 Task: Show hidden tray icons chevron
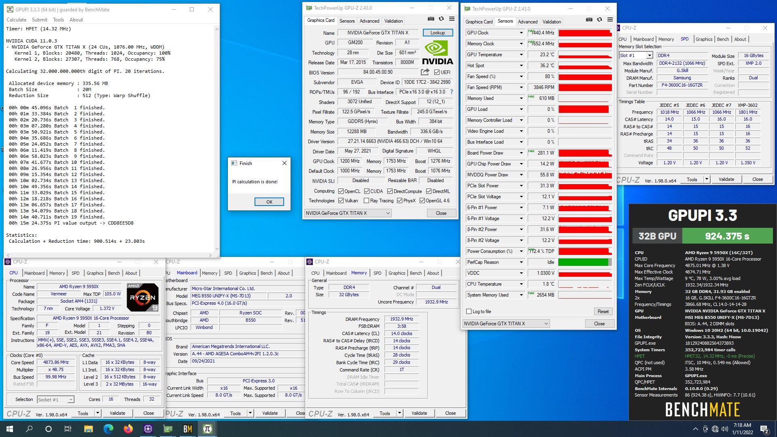[x=695, y=429]
